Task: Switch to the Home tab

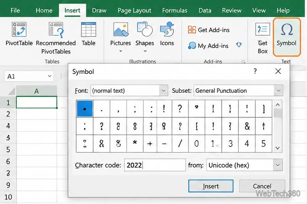Action: [44, 10]
